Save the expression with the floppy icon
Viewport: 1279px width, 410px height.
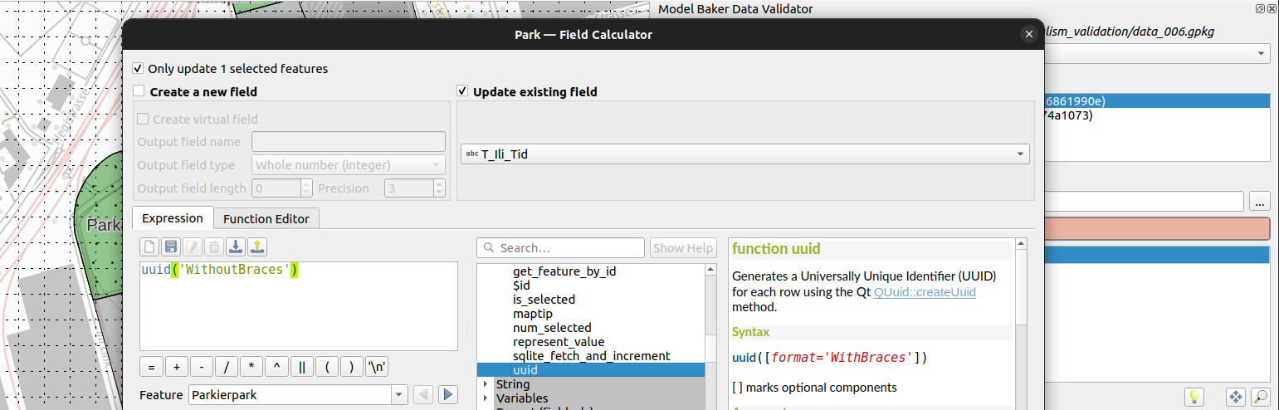click(x=171, y=246)
